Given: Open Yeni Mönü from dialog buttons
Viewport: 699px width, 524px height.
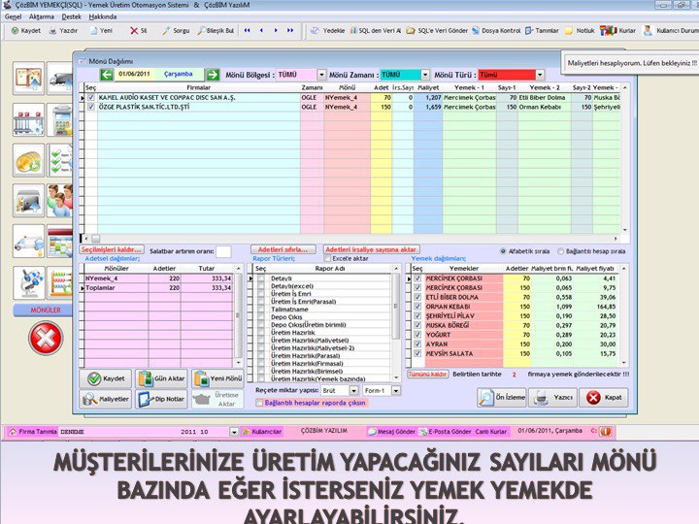Looking at the screenshot, I should coord(216,378).
